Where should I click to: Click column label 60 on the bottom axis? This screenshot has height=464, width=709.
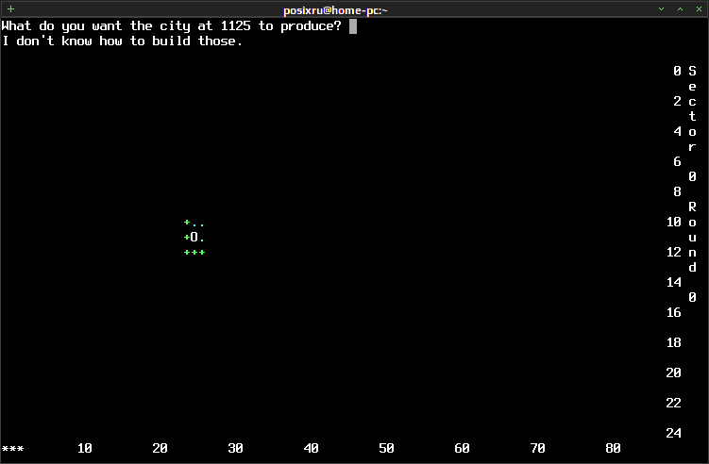(462, 448)
